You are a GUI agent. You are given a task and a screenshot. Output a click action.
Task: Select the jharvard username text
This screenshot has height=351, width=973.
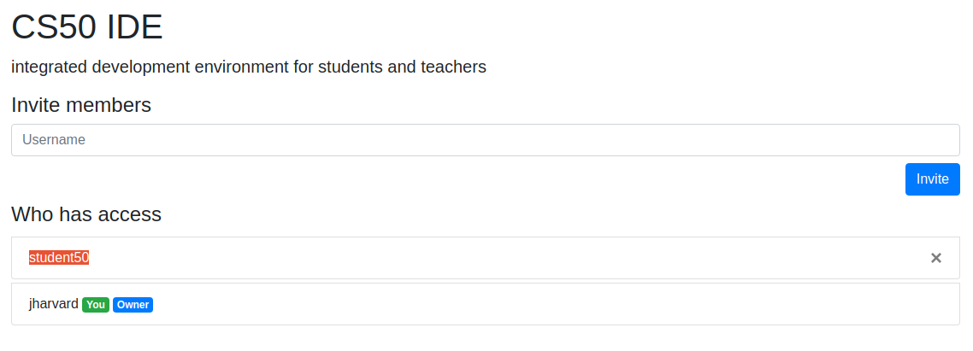pyautogui.click(x=53, y=304)
